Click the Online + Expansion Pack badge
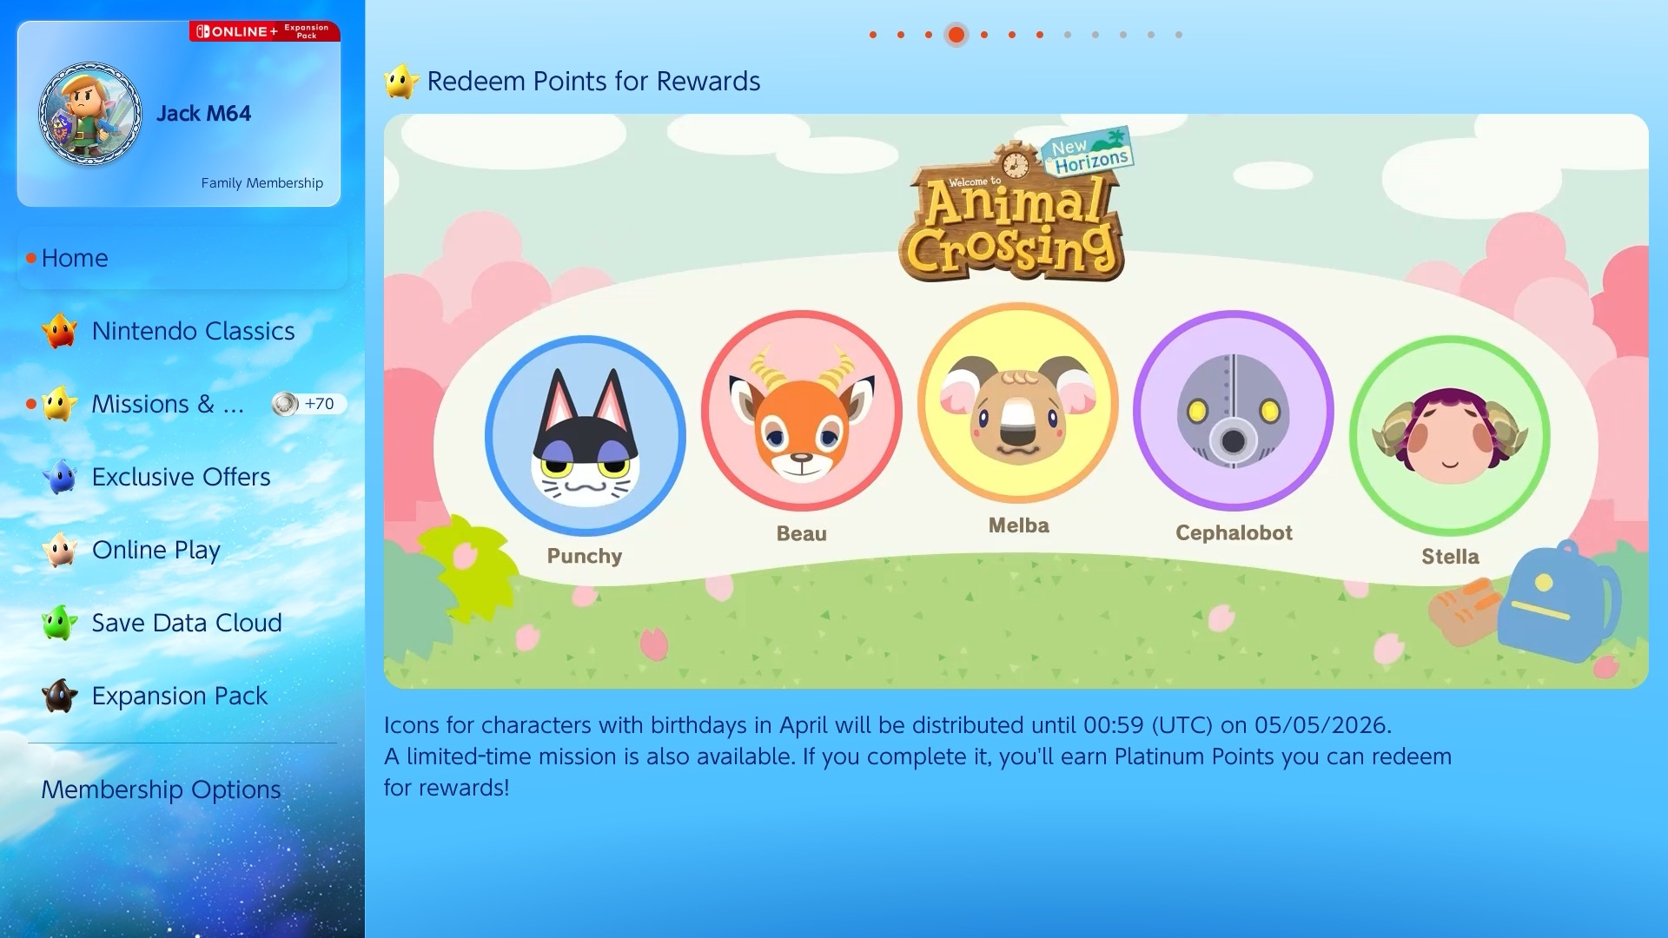This screenshot has height=938, width=1668. [265, 31]
